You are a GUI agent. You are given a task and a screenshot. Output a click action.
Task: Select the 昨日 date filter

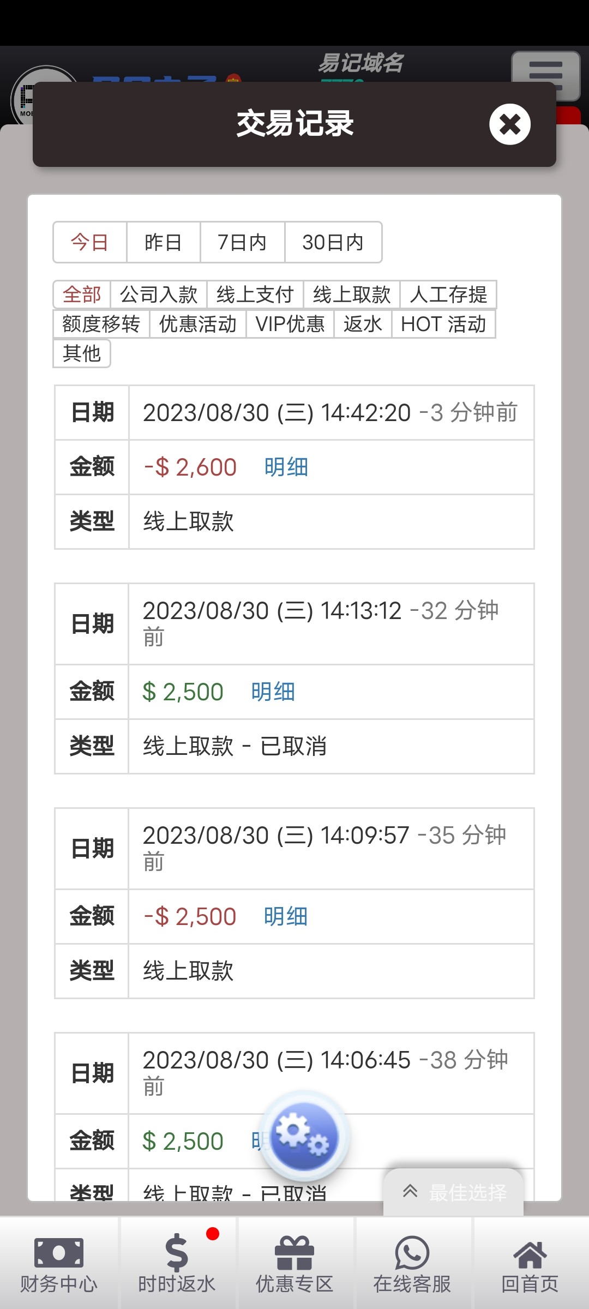pyautogui.click(x=163, y=242)
